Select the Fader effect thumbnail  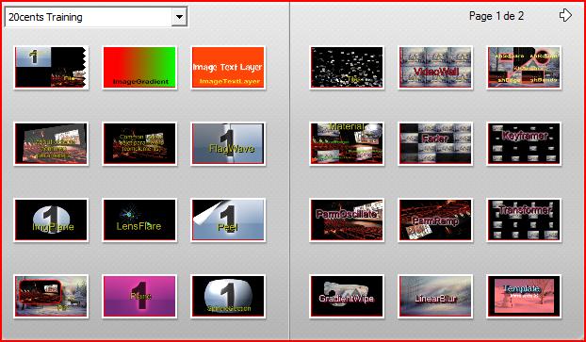point(435,144)
